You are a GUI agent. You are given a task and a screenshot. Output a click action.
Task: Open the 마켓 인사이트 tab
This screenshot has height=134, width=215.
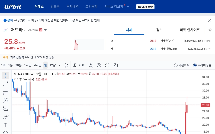(190, 30)
